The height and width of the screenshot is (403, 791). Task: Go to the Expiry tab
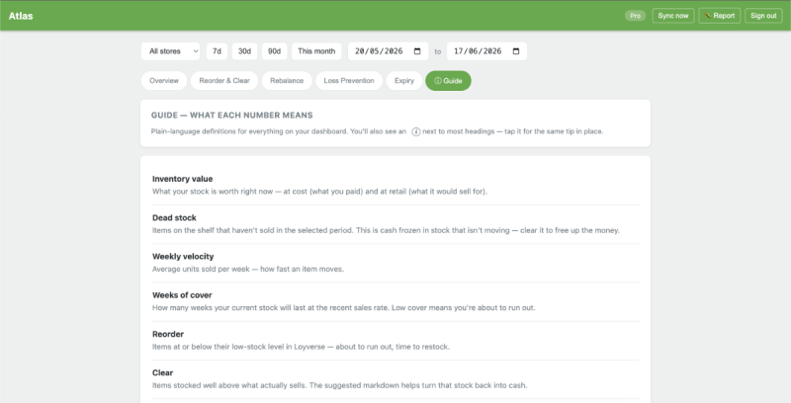tap(404, 81)
